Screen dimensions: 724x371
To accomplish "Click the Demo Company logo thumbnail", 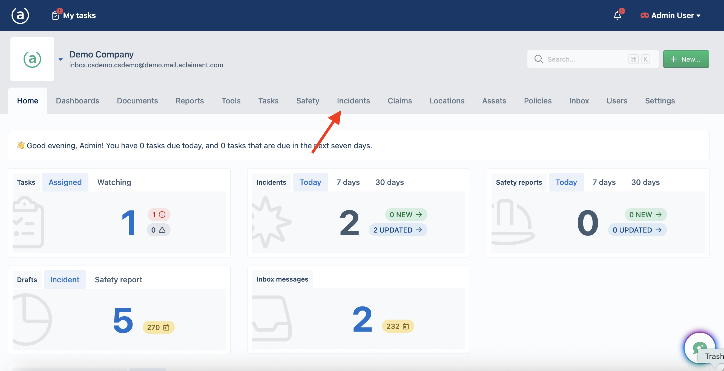I will [32, 59].
